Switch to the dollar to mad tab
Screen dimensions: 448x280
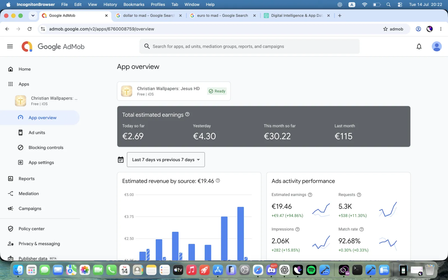148,16
